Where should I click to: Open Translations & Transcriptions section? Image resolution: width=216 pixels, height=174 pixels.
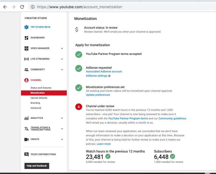[x=40, y=129]
